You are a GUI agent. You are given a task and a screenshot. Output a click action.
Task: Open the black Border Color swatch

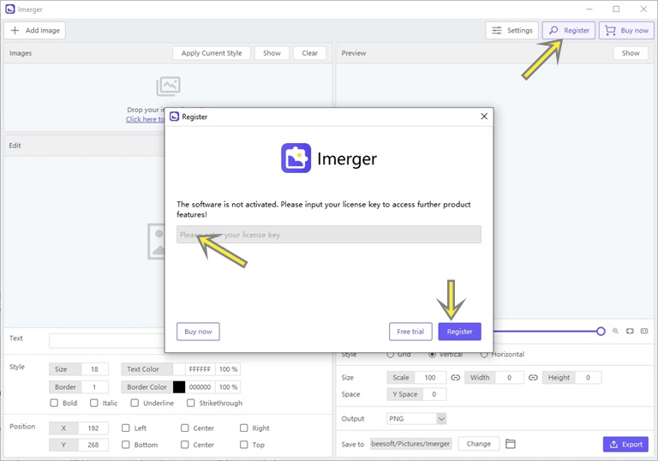(179, 386)
